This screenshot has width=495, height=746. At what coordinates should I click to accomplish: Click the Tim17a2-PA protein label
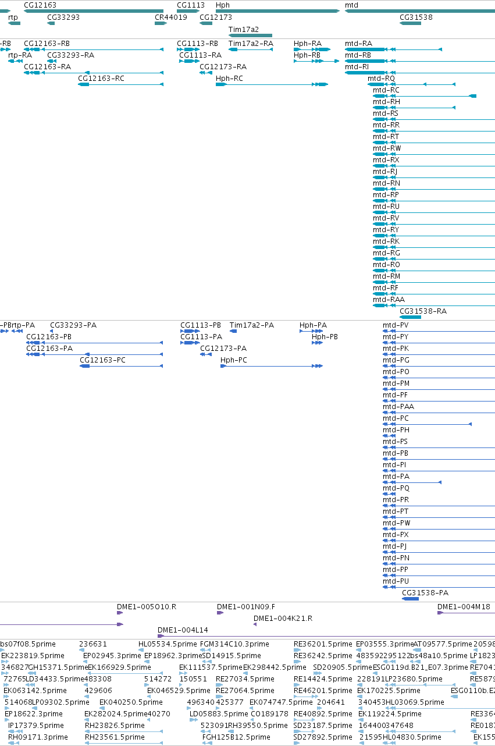coord(252,325)
